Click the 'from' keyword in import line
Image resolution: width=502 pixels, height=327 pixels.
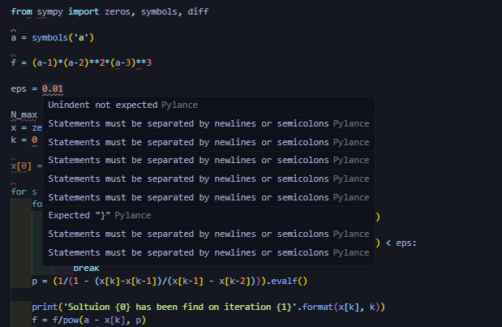point(21,12)
